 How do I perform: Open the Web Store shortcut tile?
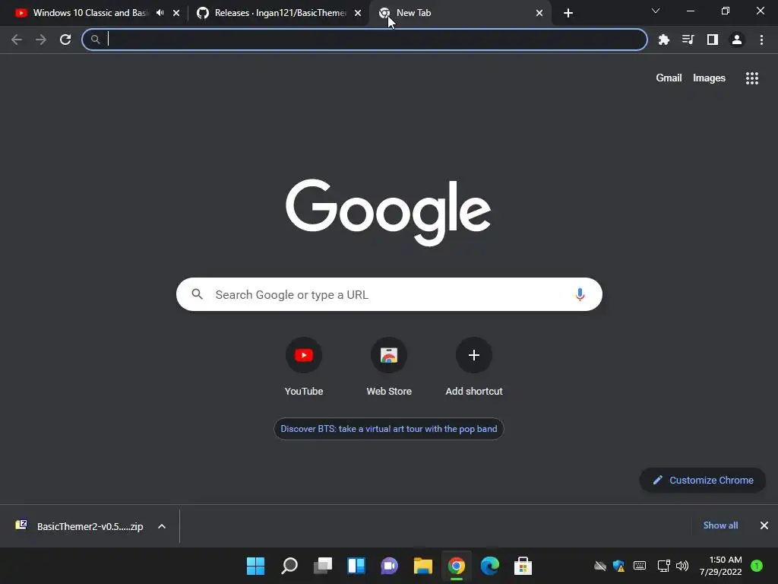(389, 367)
